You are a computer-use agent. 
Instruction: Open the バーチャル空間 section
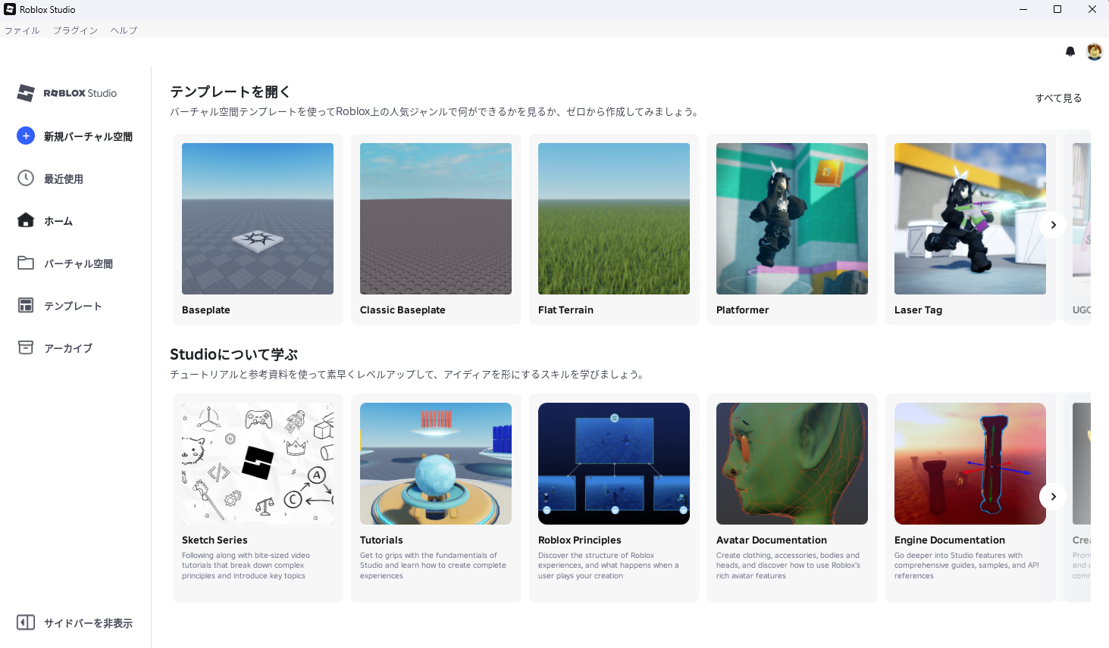coord(78,263)
